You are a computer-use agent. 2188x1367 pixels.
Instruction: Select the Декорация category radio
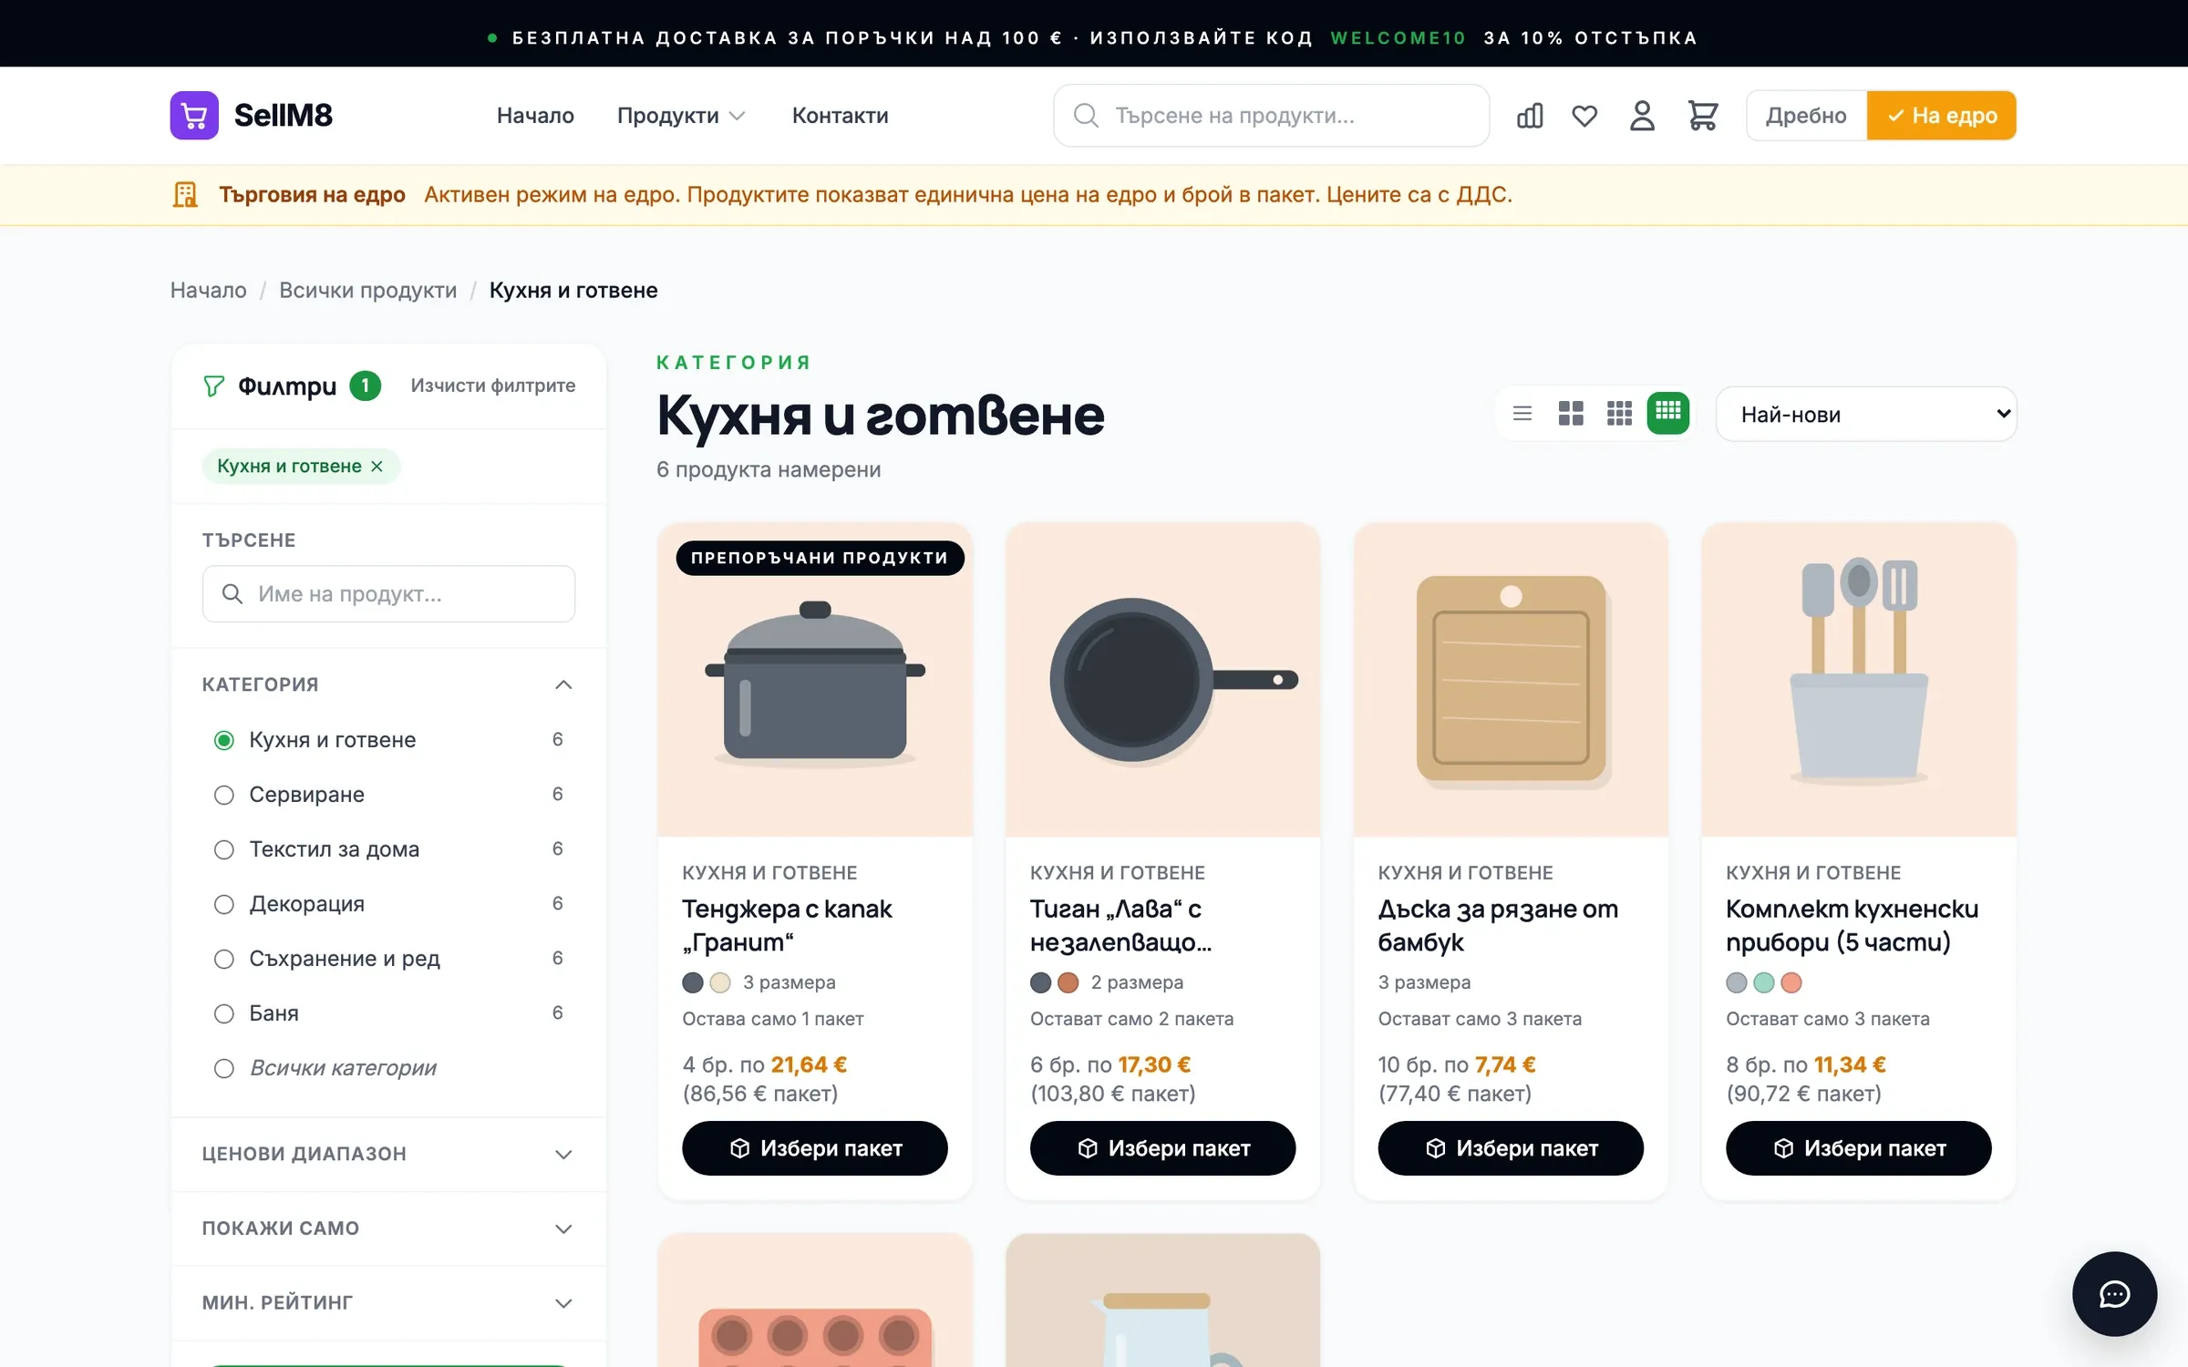[224, 904]
